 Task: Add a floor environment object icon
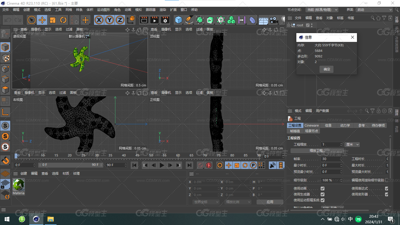[x=263, y=20]
